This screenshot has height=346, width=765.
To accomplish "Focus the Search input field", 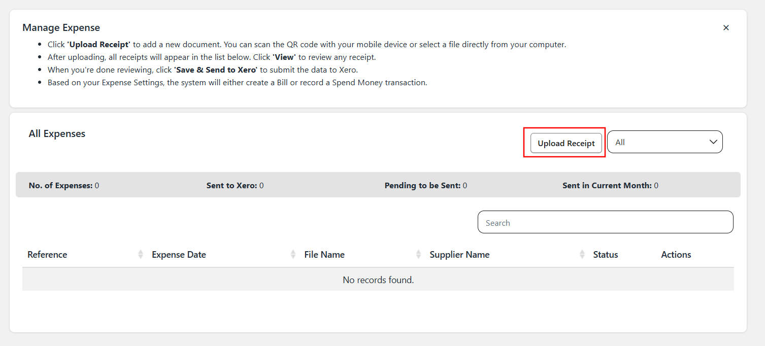I will pos(605,222).
